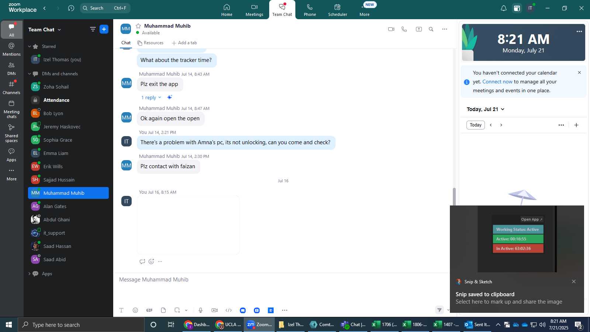
Task: Open Shared spaces in the sidebar
Action: coord(11,133)
